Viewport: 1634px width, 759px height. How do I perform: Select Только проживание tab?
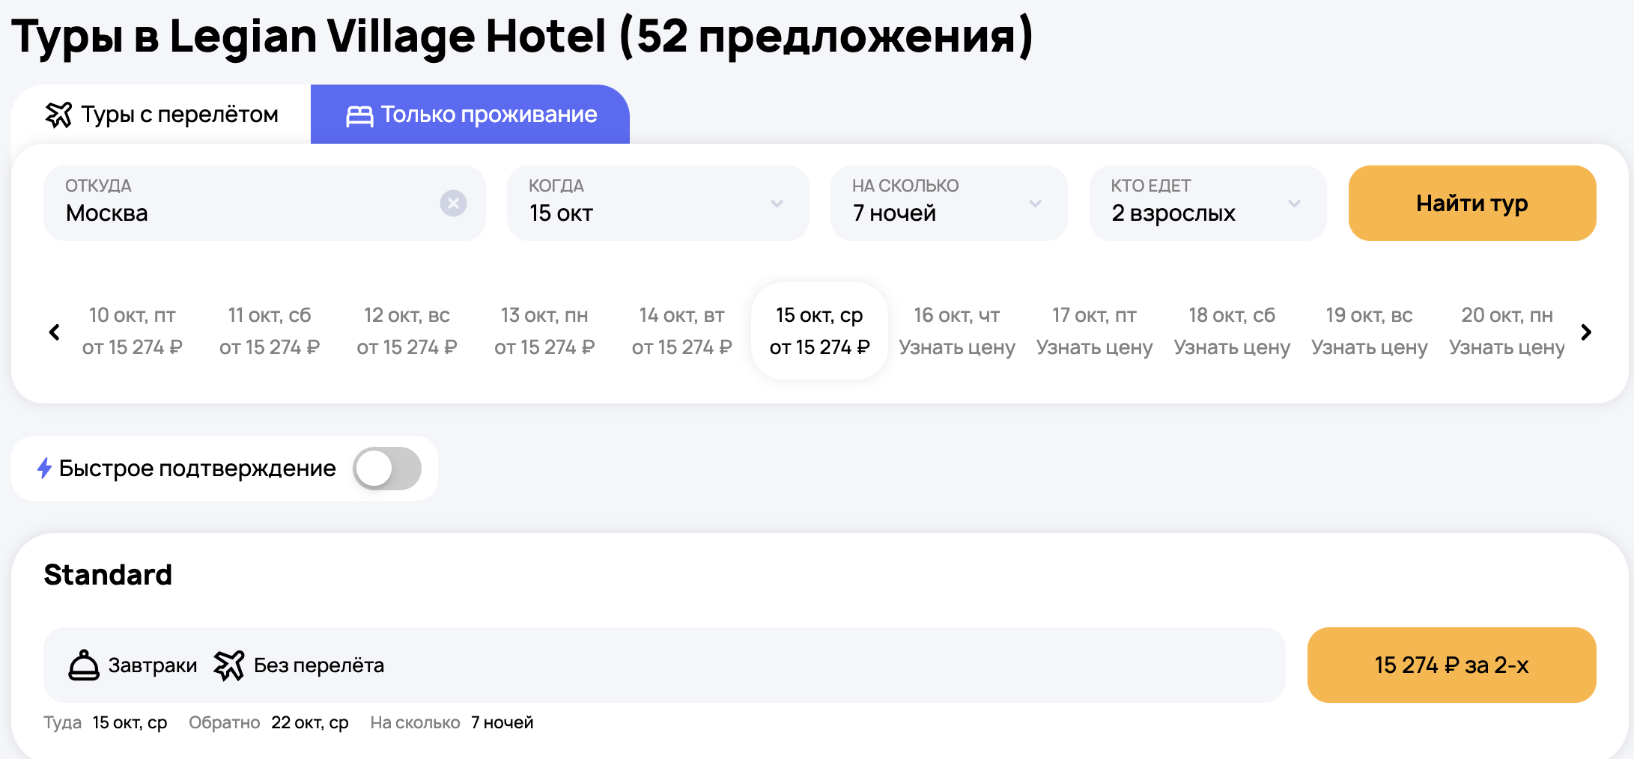(x=470, y=115)
